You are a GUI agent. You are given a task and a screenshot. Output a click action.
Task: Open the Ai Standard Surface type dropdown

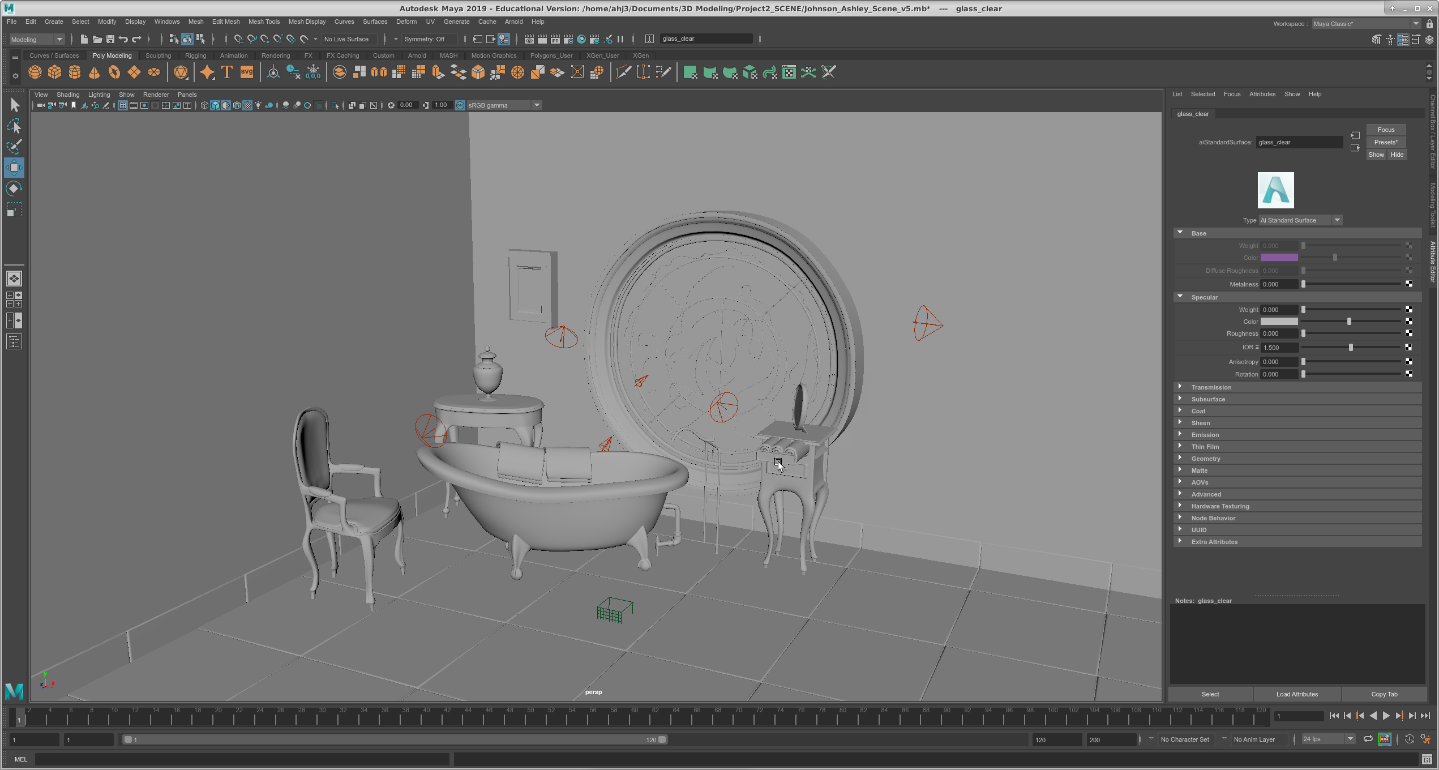[1337, 220]
